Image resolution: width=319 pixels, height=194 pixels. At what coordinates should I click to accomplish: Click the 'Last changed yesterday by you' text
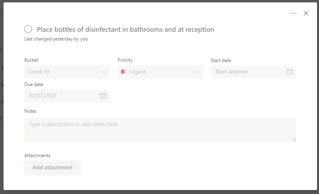click(x=56, y=39)
